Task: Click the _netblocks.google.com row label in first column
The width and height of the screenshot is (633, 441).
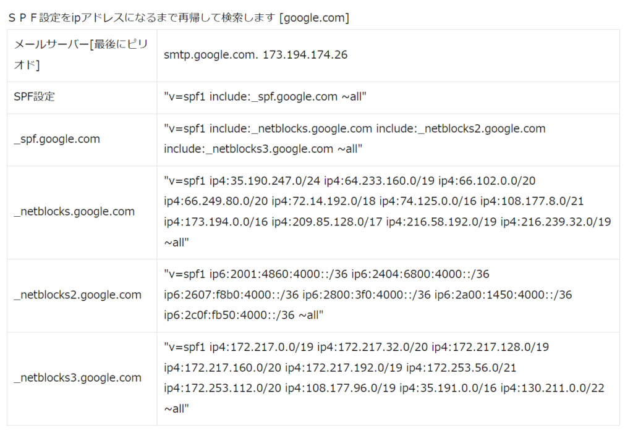Action: (x=74, y=211)
